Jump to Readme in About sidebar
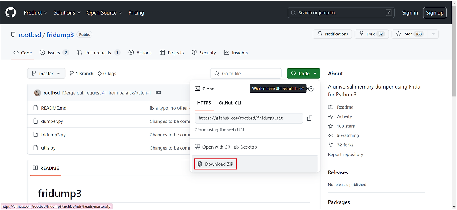The image size is (457, 210). click(x=341, y=107)
